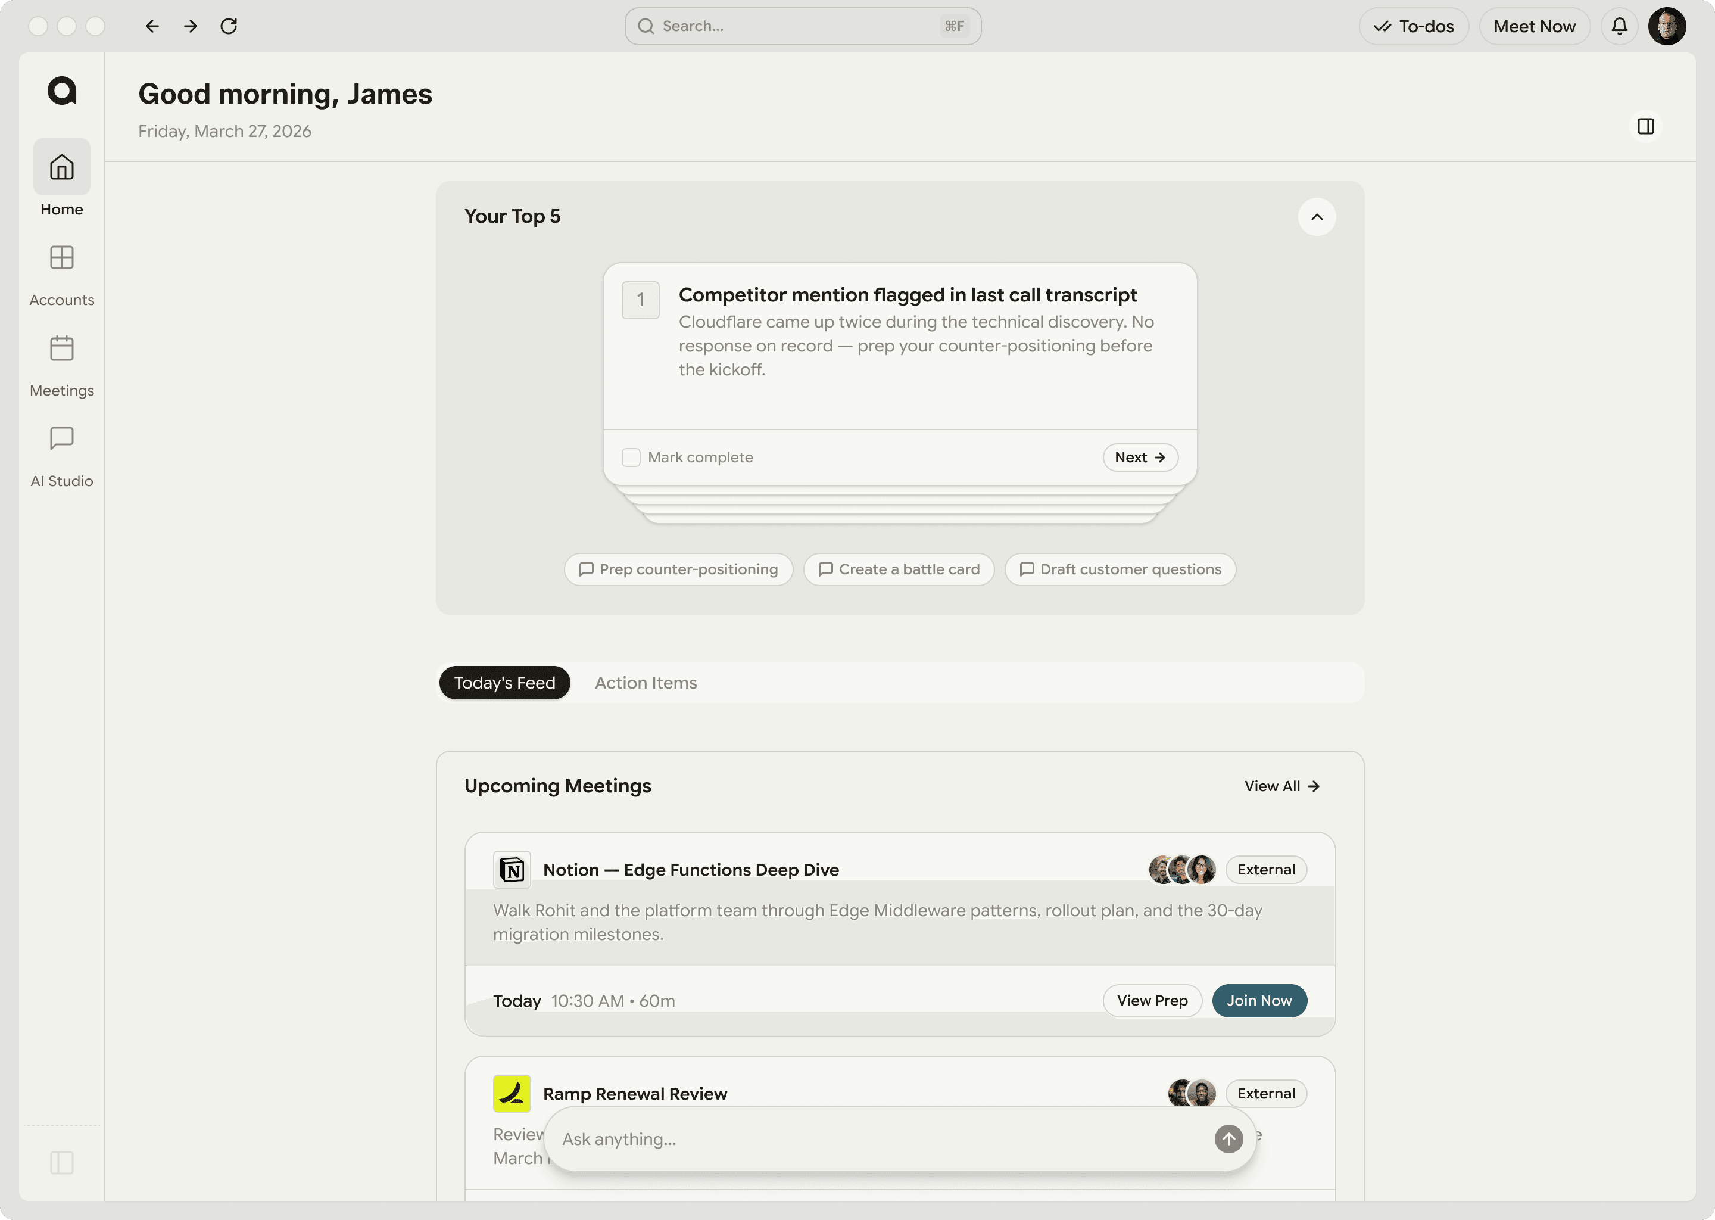This screenshot has width=1715, height=1220.
Task: Click Next on the top insight card
Action: pos(1140,457)
